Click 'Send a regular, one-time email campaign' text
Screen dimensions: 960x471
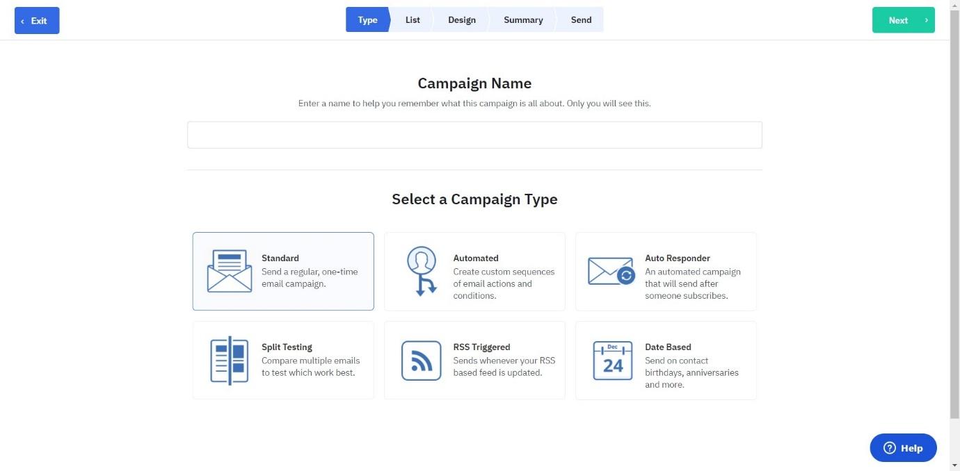(x=310, y=278)
